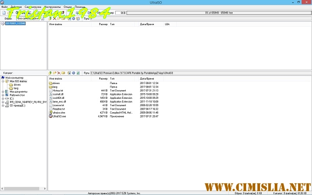
Task: Click tree pane scroll left arrow
Action: click(2, 188)
